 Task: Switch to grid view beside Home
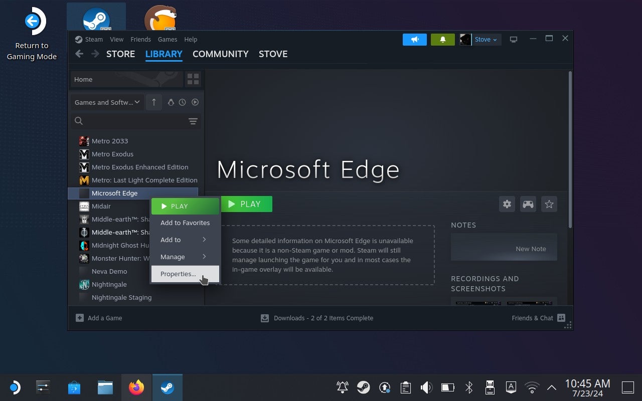coord(193,79)
